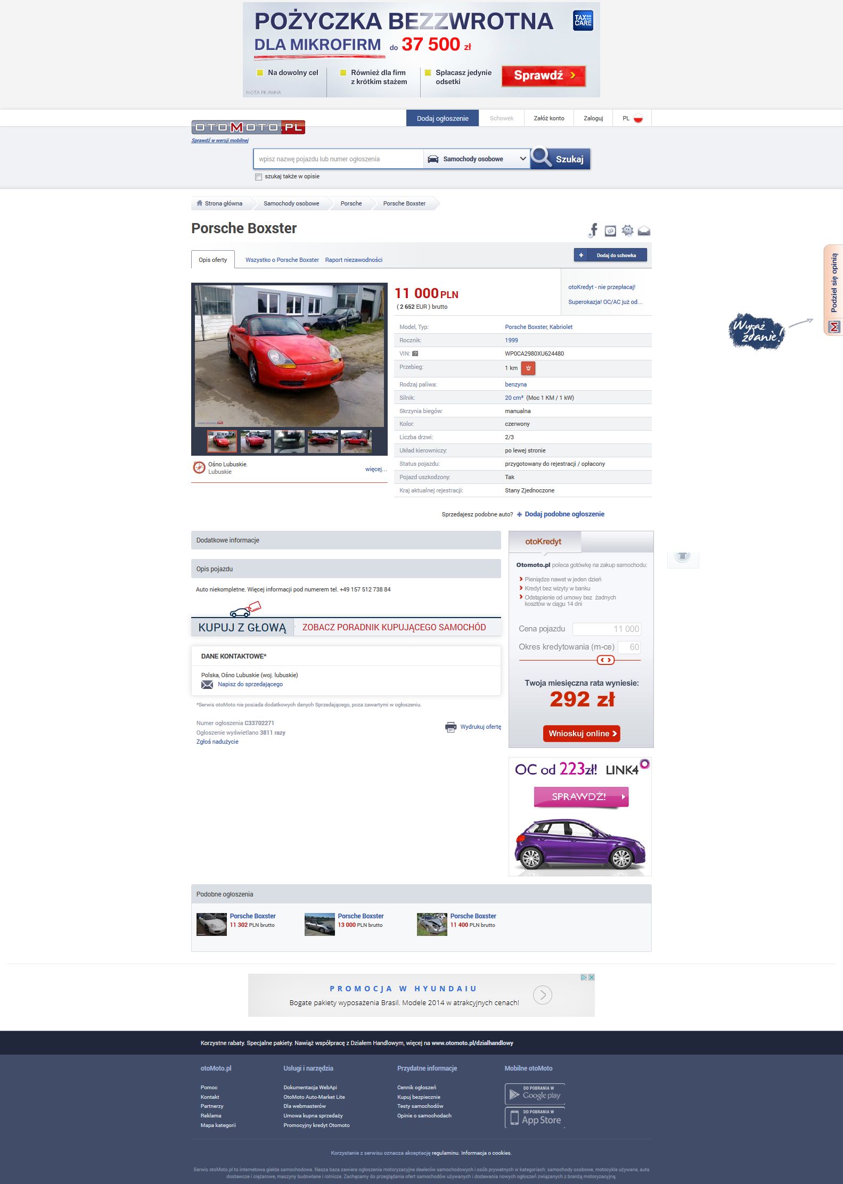Image resolution: width=843 pixels, height=1184 pixels.
Task: Click 'Samochody osobowe' breadcrumb item
Action: coord(291,203)
